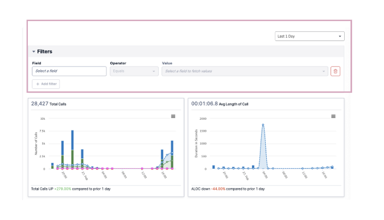The image size is (384, 220).
Task: Open the Avg Length of Call chart menu
Action: [x=333, y=116]
